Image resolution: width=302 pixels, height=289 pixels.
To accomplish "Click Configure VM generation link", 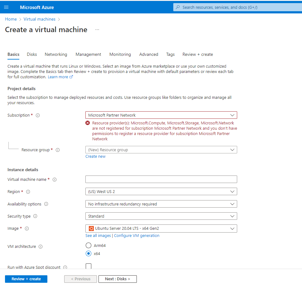I will point(137,236).
